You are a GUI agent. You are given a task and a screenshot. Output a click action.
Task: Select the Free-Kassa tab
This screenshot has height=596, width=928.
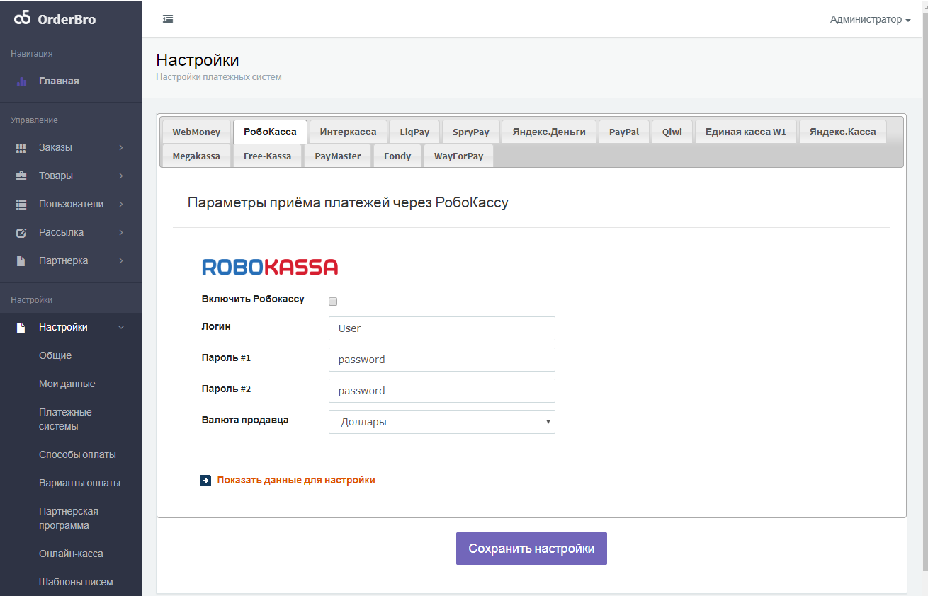[x=268, y=156]
